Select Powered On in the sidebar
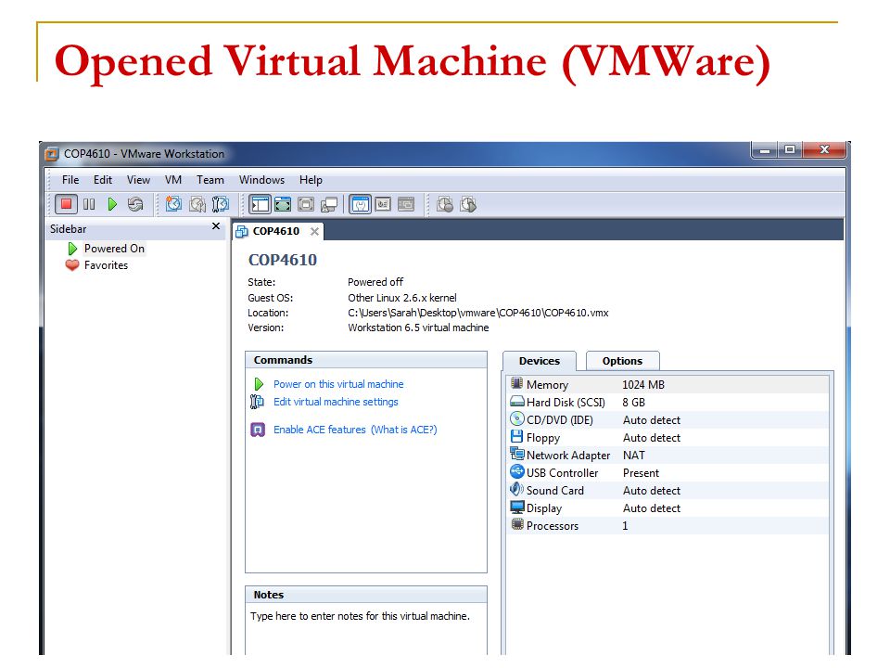Viewport: 890px width, 668px height. (114, 249)
